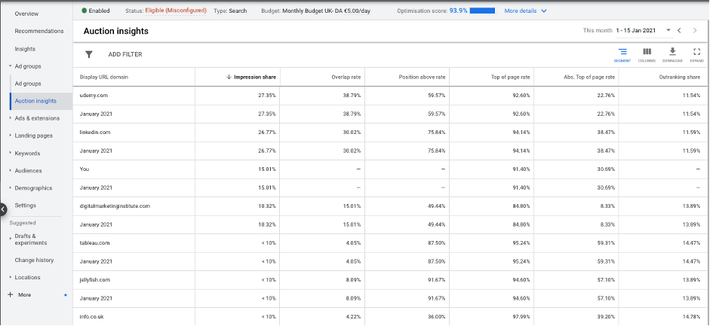Click the You row label

coord(85,169)
